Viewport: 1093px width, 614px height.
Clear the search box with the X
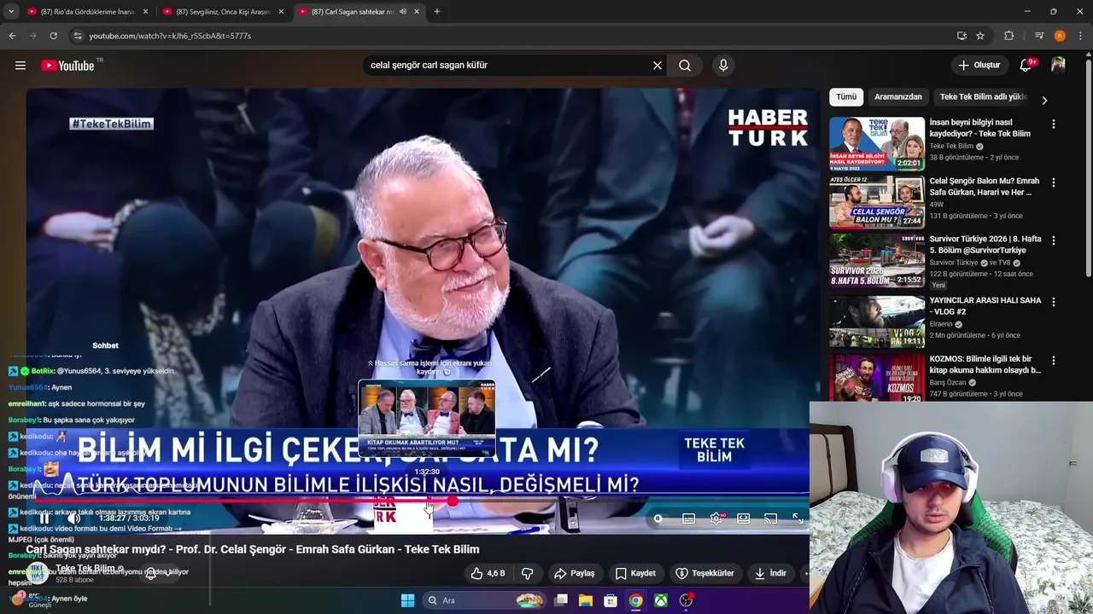pyautogui.click(x=658, y=65)
